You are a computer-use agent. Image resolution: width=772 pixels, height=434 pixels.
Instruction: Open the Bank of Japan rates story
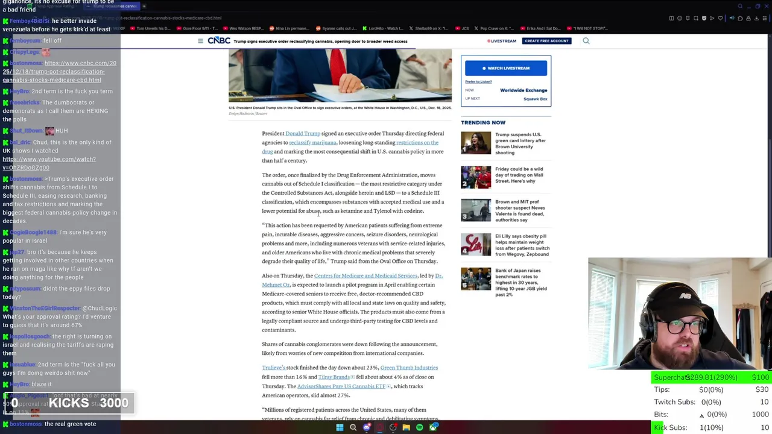coord(521,282)
